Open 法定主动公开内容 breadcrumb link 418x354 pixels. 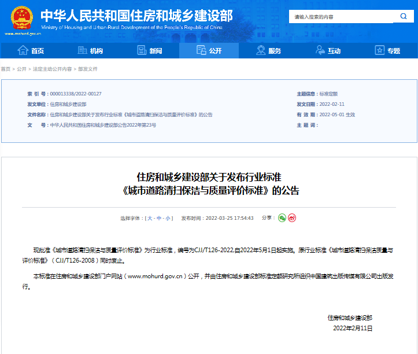click(52, 69)
